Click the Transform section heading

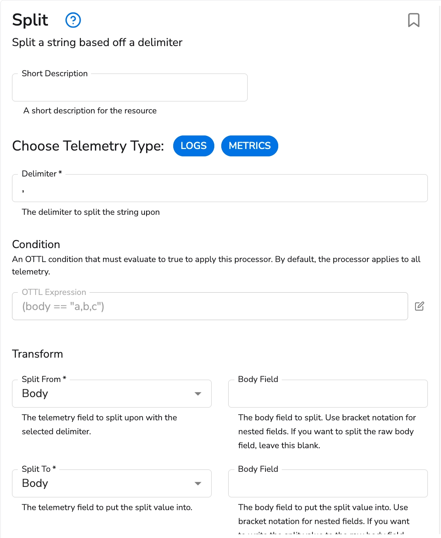(x=37, y=354)
